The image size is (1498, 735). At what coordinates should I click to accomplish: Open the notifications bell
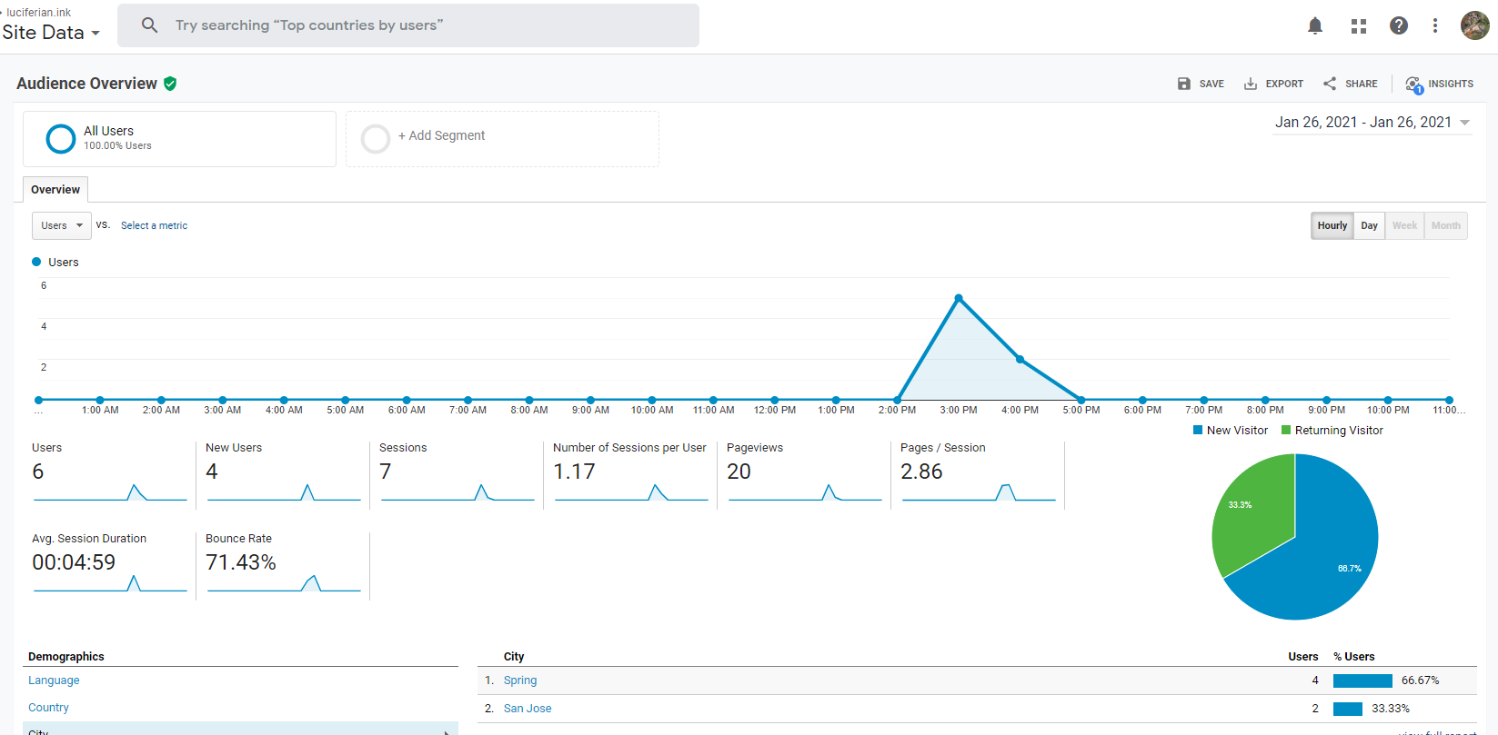(1314, 25)
